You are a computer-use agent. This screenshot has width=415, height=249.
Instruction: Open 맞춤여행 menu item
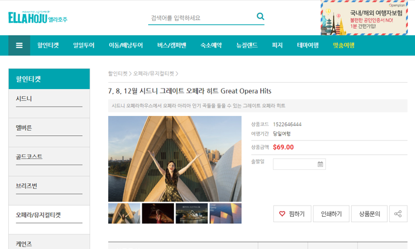(344, 45)
